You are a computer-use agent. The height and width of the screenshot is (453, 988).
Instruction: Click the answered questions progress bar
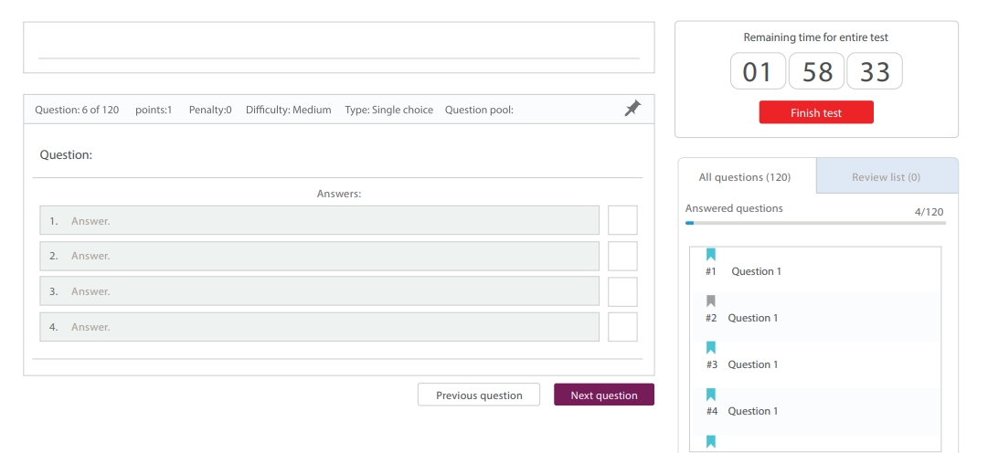pos(815,223)
